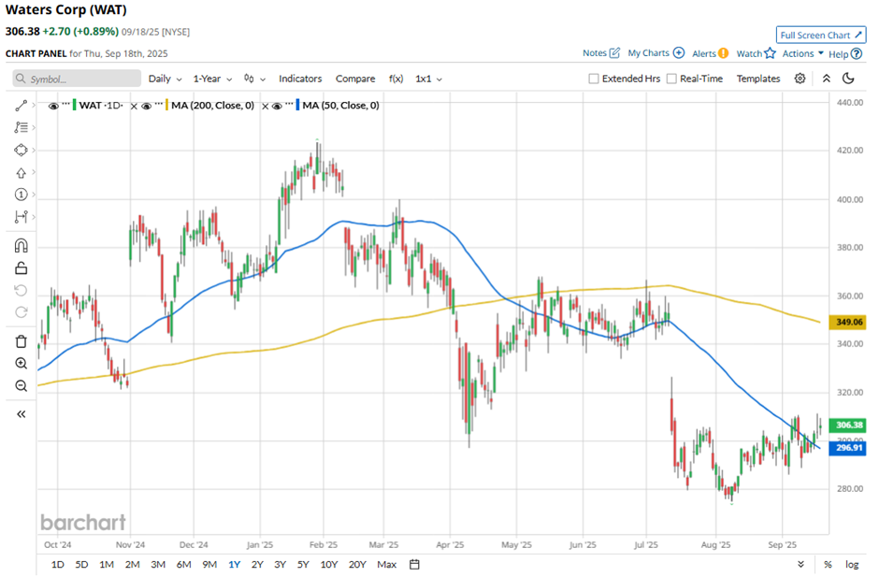The image size is (879, 577).
Task: Focus the Symbol search field
Action: click(77, 79)
